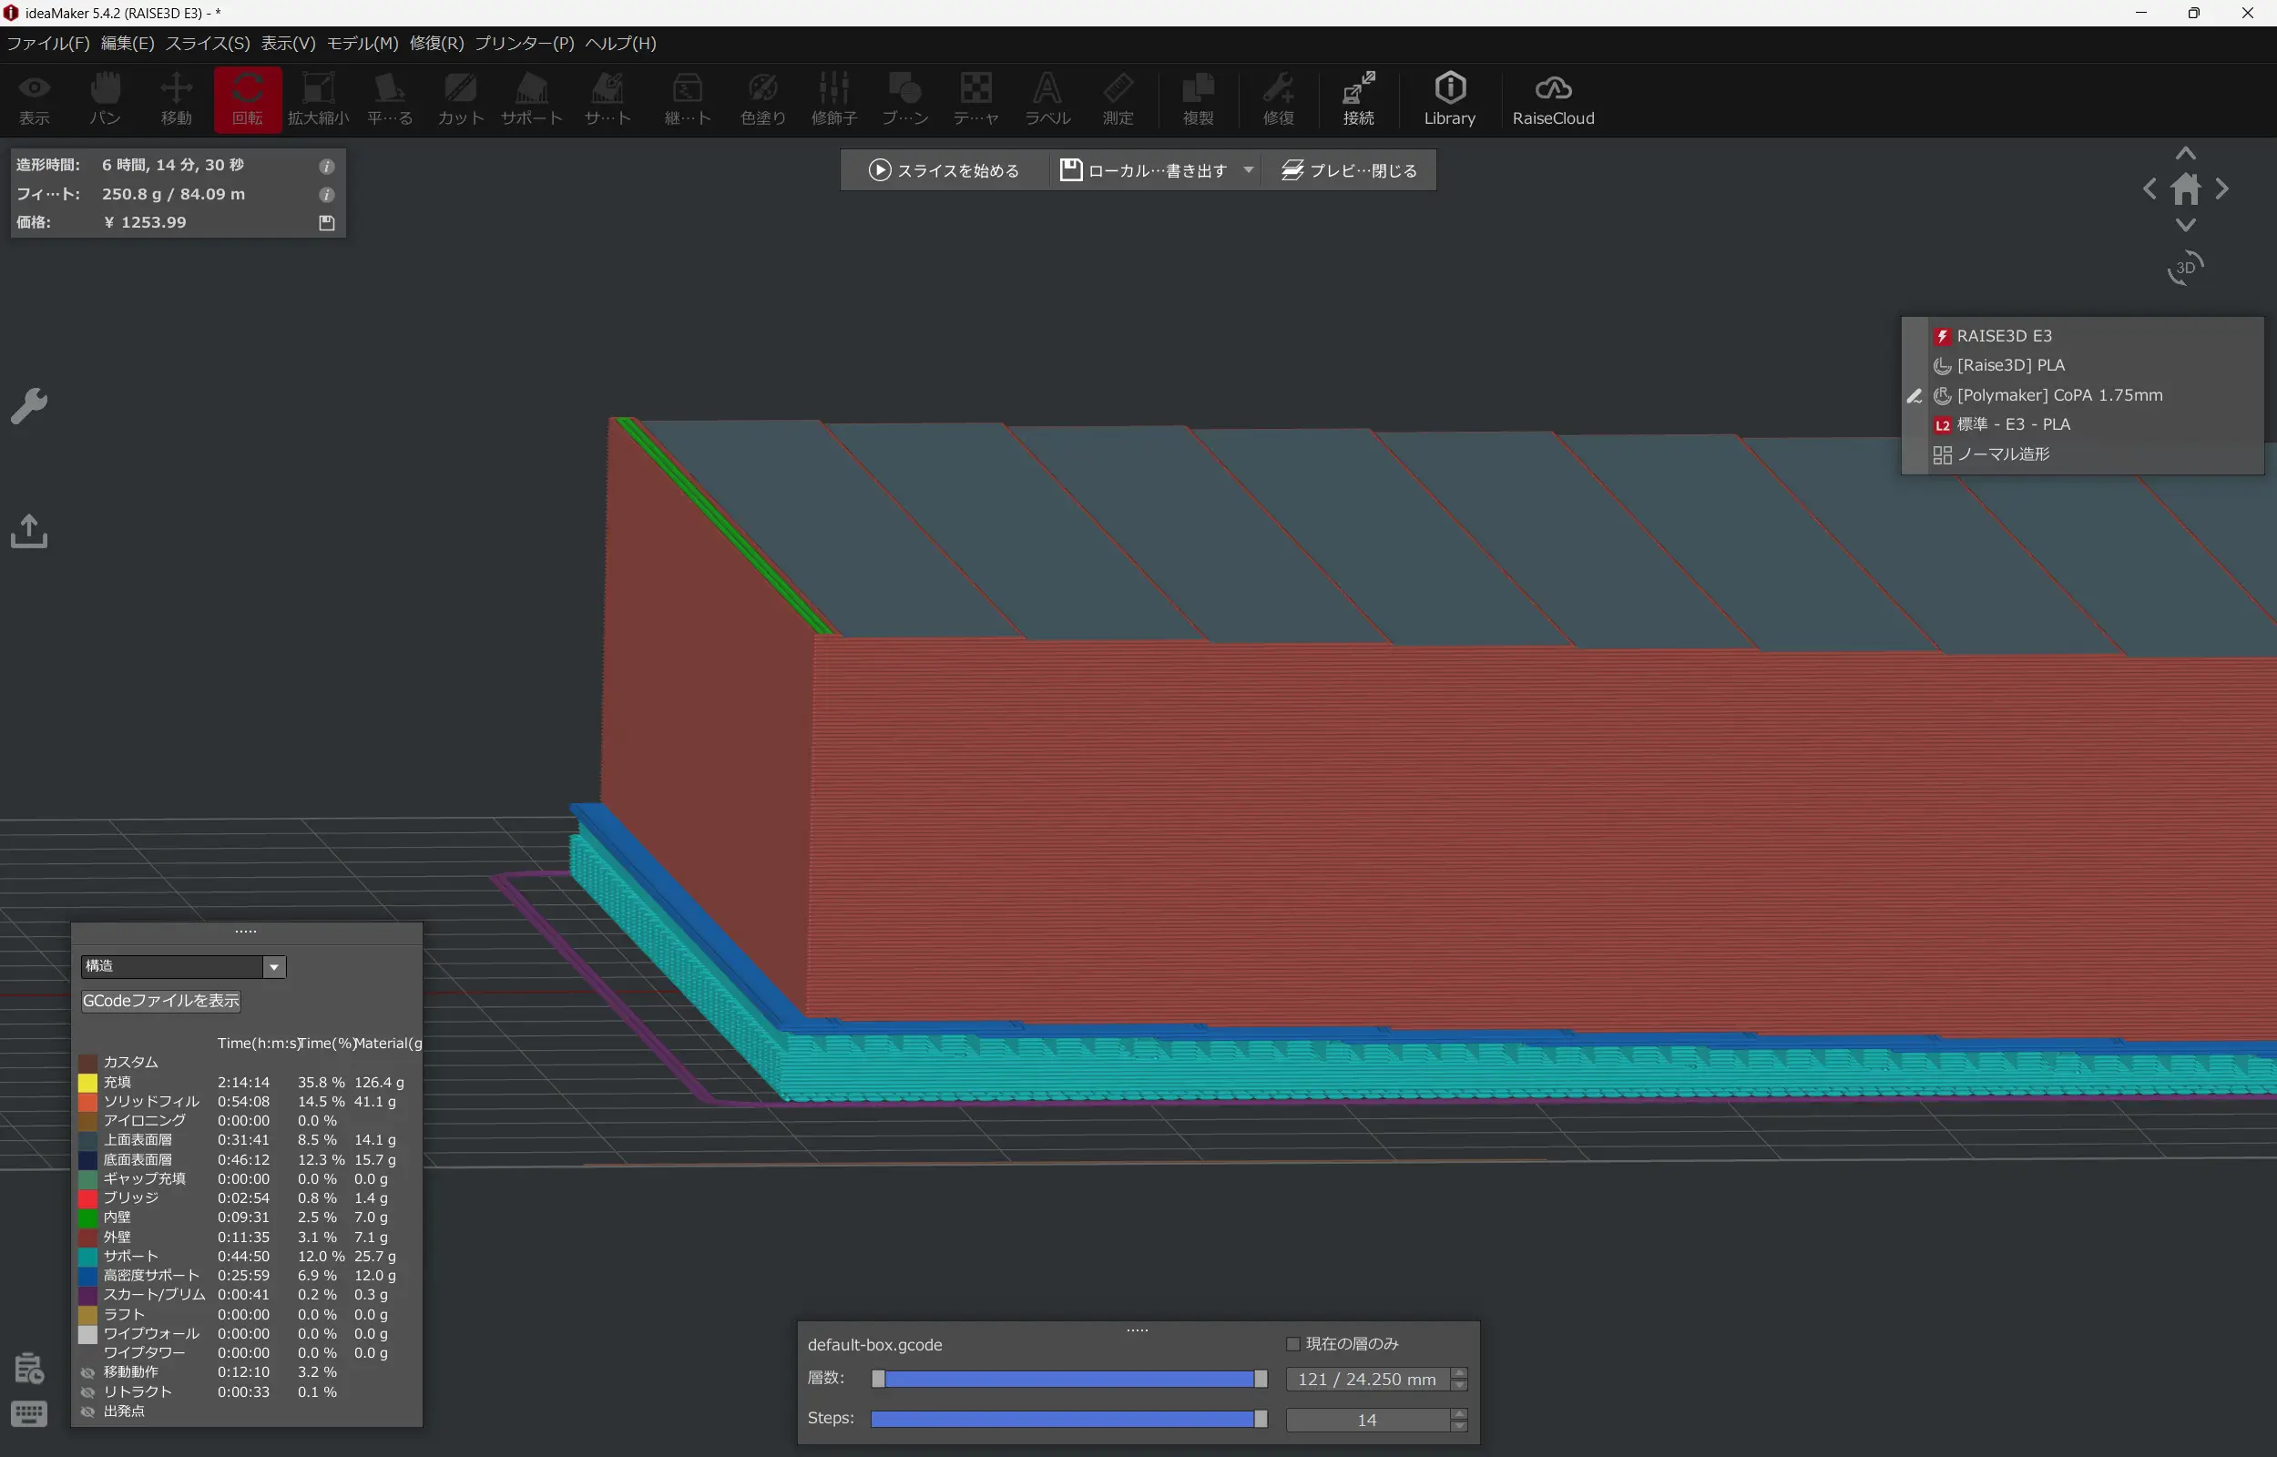Expand the ローカル書き出す dropdown arrow

[1249, 170]
